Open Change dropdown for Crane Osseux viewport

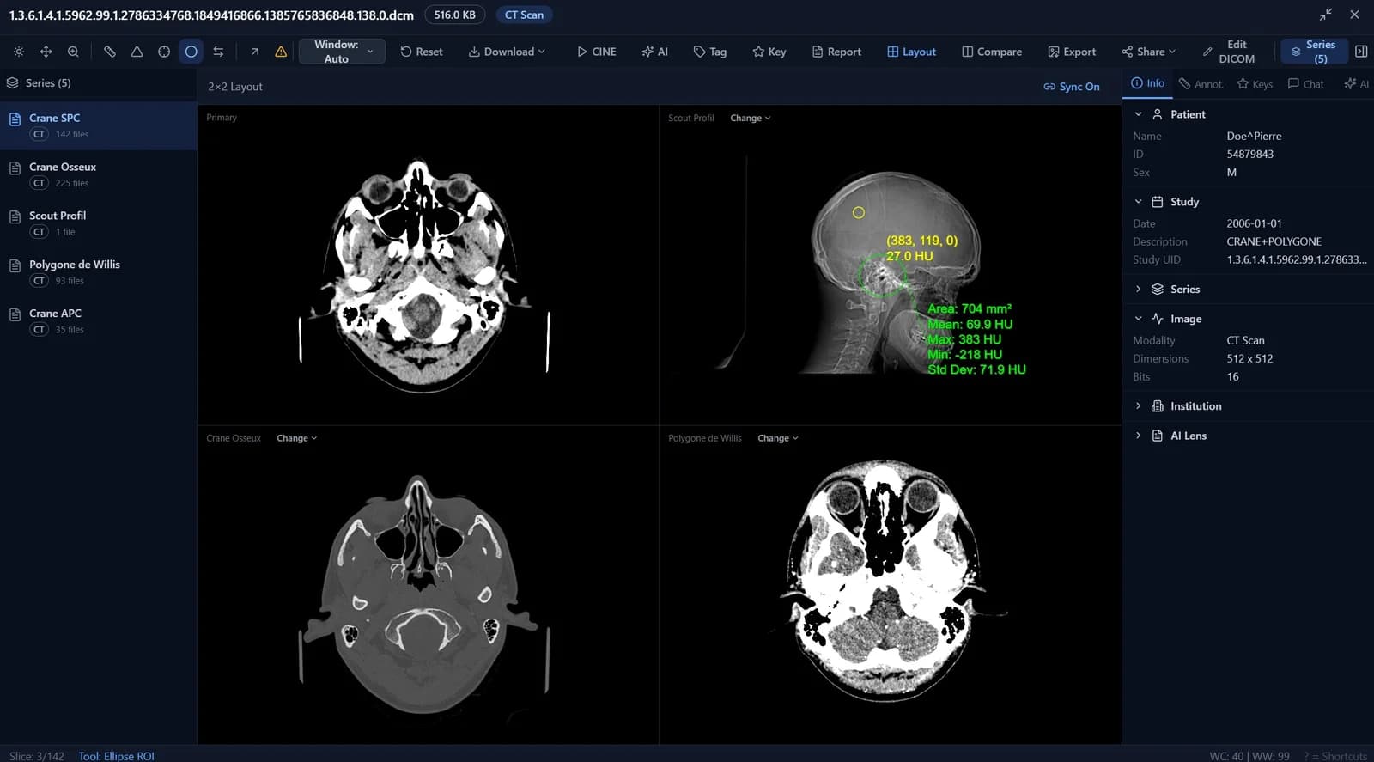[x=297, y=438]
